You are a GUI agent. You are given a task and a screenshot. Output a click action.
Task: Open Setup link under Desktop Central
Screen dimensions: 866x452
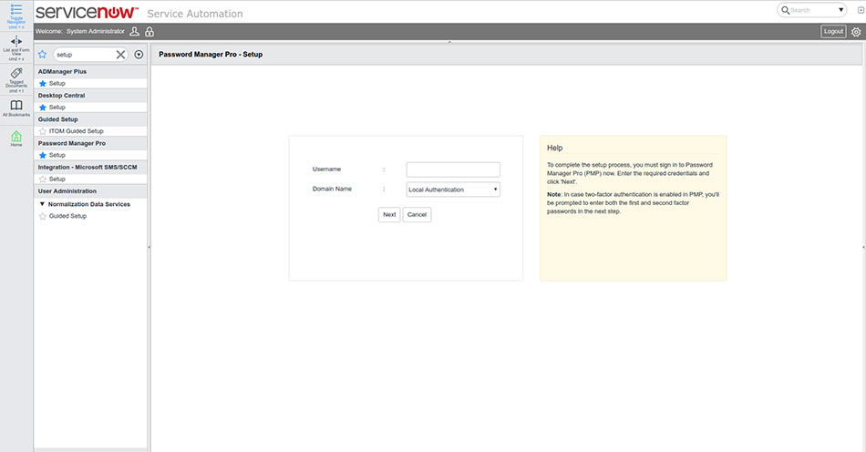tap(57, 107)
